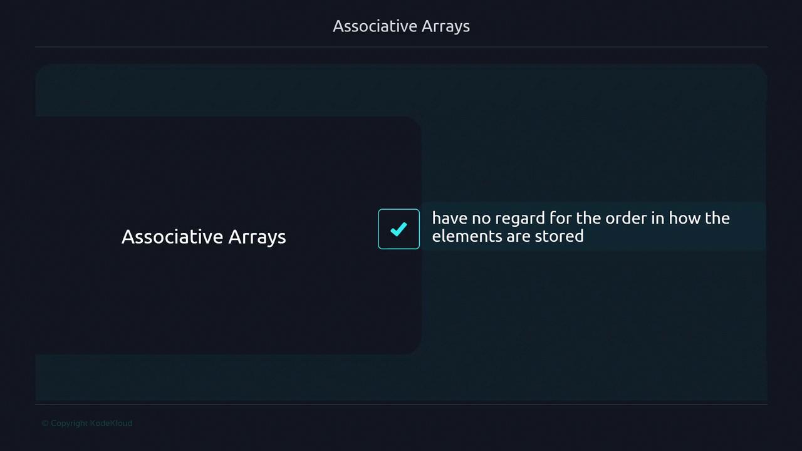Select the large Associative Arrays label in the dark panel
Screen dimensions: 802x451
pos(204,237)
